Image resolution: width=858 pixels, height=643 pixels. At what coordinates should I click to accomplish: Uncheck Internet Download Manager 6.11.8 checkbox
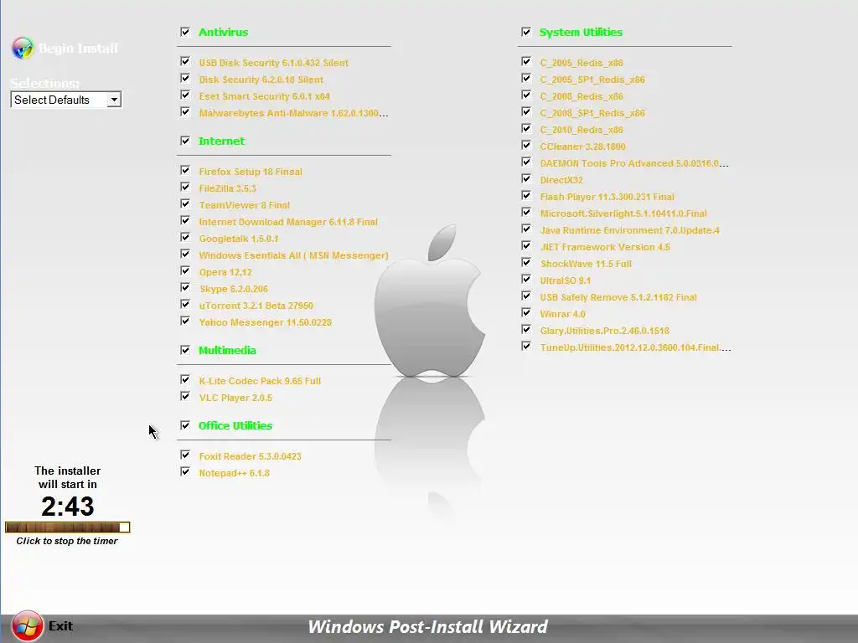[x=185, y=221]
